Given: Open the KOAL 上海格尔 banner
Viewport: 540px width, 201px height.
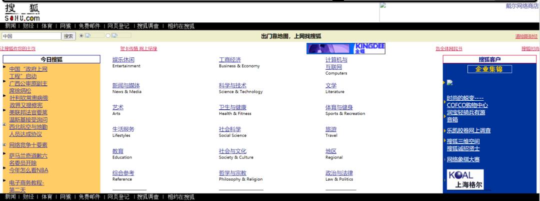Looking at the screenshot, I should click(x=465, y=180).
